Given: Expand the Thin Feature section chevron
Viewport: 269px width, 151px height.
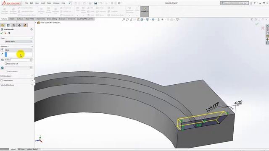Looking at the screenshot, I should point(32,81).
